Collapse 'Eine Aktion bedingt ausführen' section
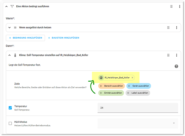The image size is (185, 136). pos(7,6)
